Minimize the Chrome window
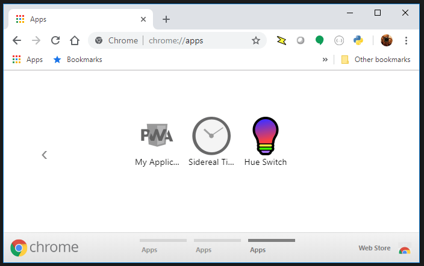Image resolution: width=424 pixels, height=266 pixels. [x=350, y=13]
